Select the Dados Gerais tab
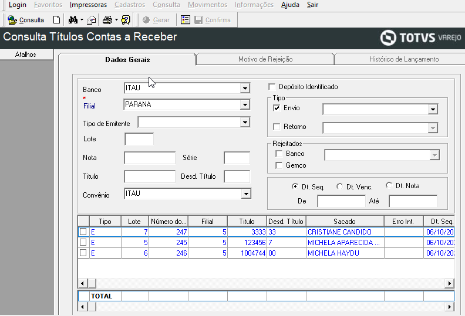This screenshot has height=316, width=465. (127, 60)
